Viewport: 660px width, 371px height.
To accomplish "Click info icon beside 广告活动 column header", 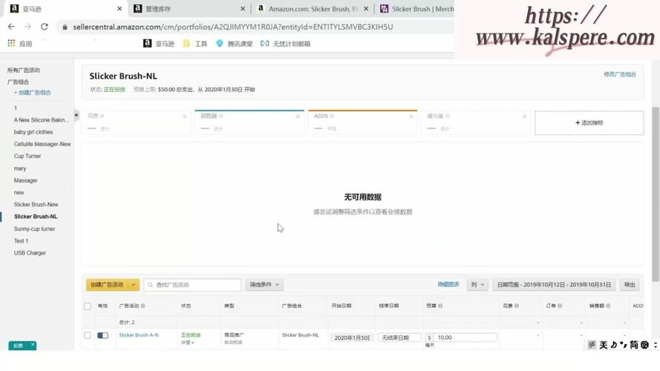I will [143, 306].
